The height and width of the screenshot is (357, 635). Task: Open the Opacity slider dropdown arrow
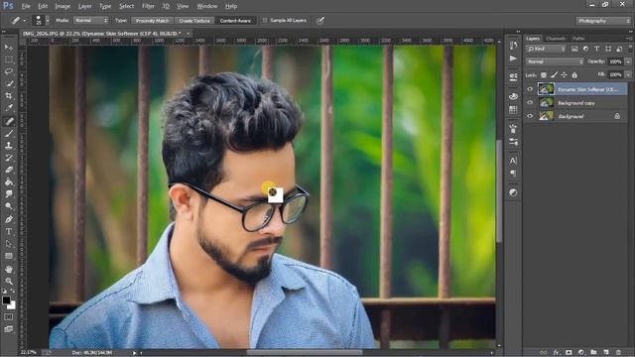[628, 61]
